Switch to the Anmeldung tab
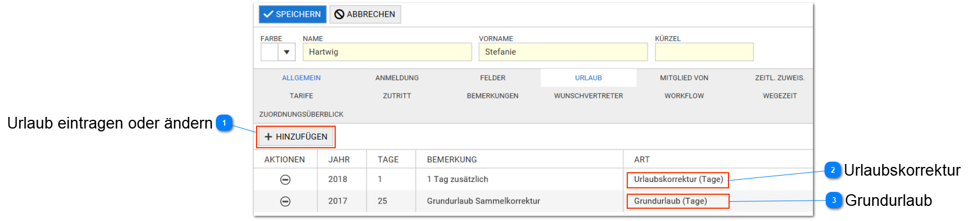The width and height of the screenshot is (970, 221). click(397, 78)
